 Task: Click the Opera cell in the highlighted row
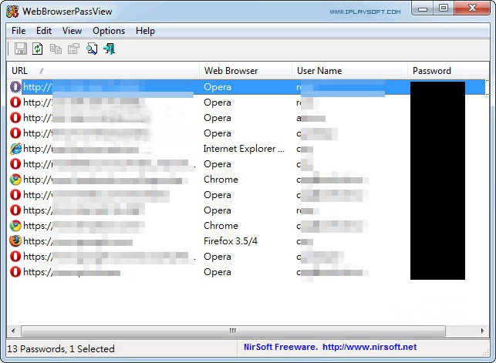click(x=218, y=87)
